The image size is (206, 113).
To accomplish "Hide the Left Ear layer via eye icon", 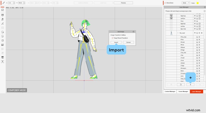I will [195, 26].
